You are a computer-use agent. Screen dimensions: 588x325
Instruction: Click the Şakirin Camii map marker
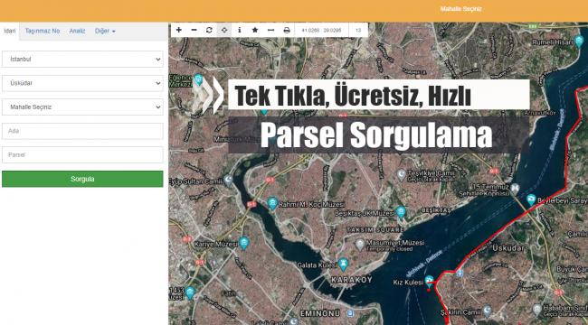point(487,311)
